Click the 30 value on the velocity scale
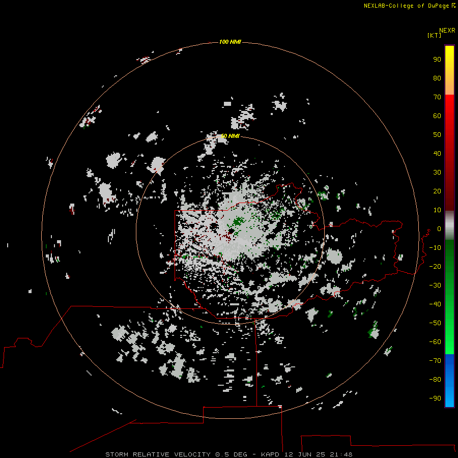458x458 pixels. tap(437, 173)
